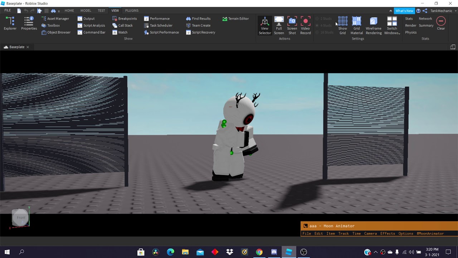Image resolution: width=458 pixels, height=258 pixels.
Task: Open the Explorer panel
Action: 10,24
